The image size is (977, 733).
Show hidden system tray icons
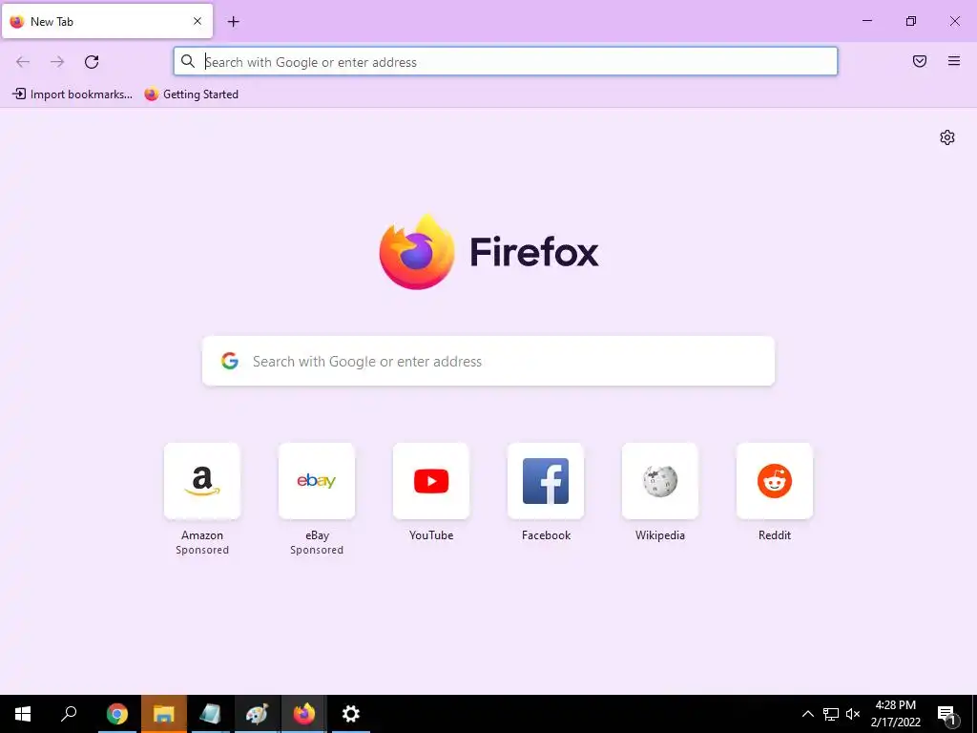(807, 714)
